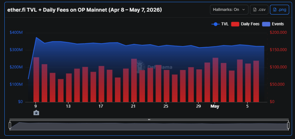Click the 29 x-axis date label
295x139 pixels.
point(198,106)
